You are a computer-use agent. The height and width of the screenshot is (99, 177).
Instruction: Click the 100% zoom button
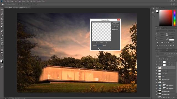[x=20, y=4]
